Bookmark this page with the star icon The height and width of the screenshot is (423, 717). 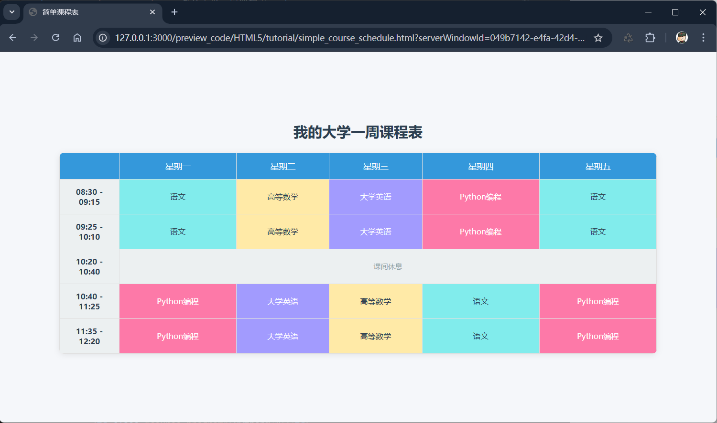598,38
